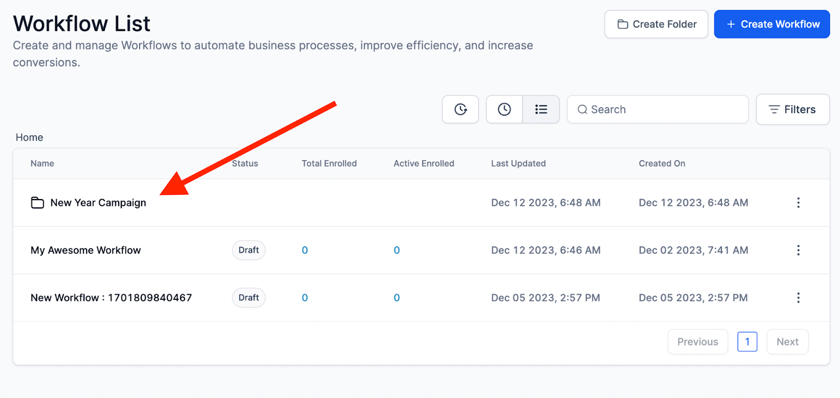Open New Workflow : 1701809840467
The height and width of the screenshot is (398, 840).
(111, 298)
